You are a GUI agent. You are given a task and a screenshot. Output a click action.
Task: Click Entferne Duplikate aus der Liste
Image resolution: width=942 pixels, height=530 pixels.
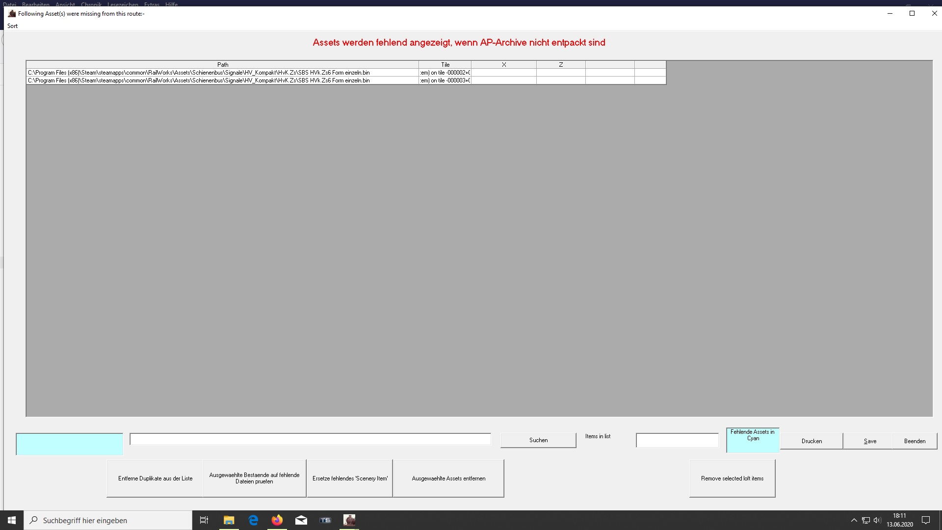click(x=155, y=478)
